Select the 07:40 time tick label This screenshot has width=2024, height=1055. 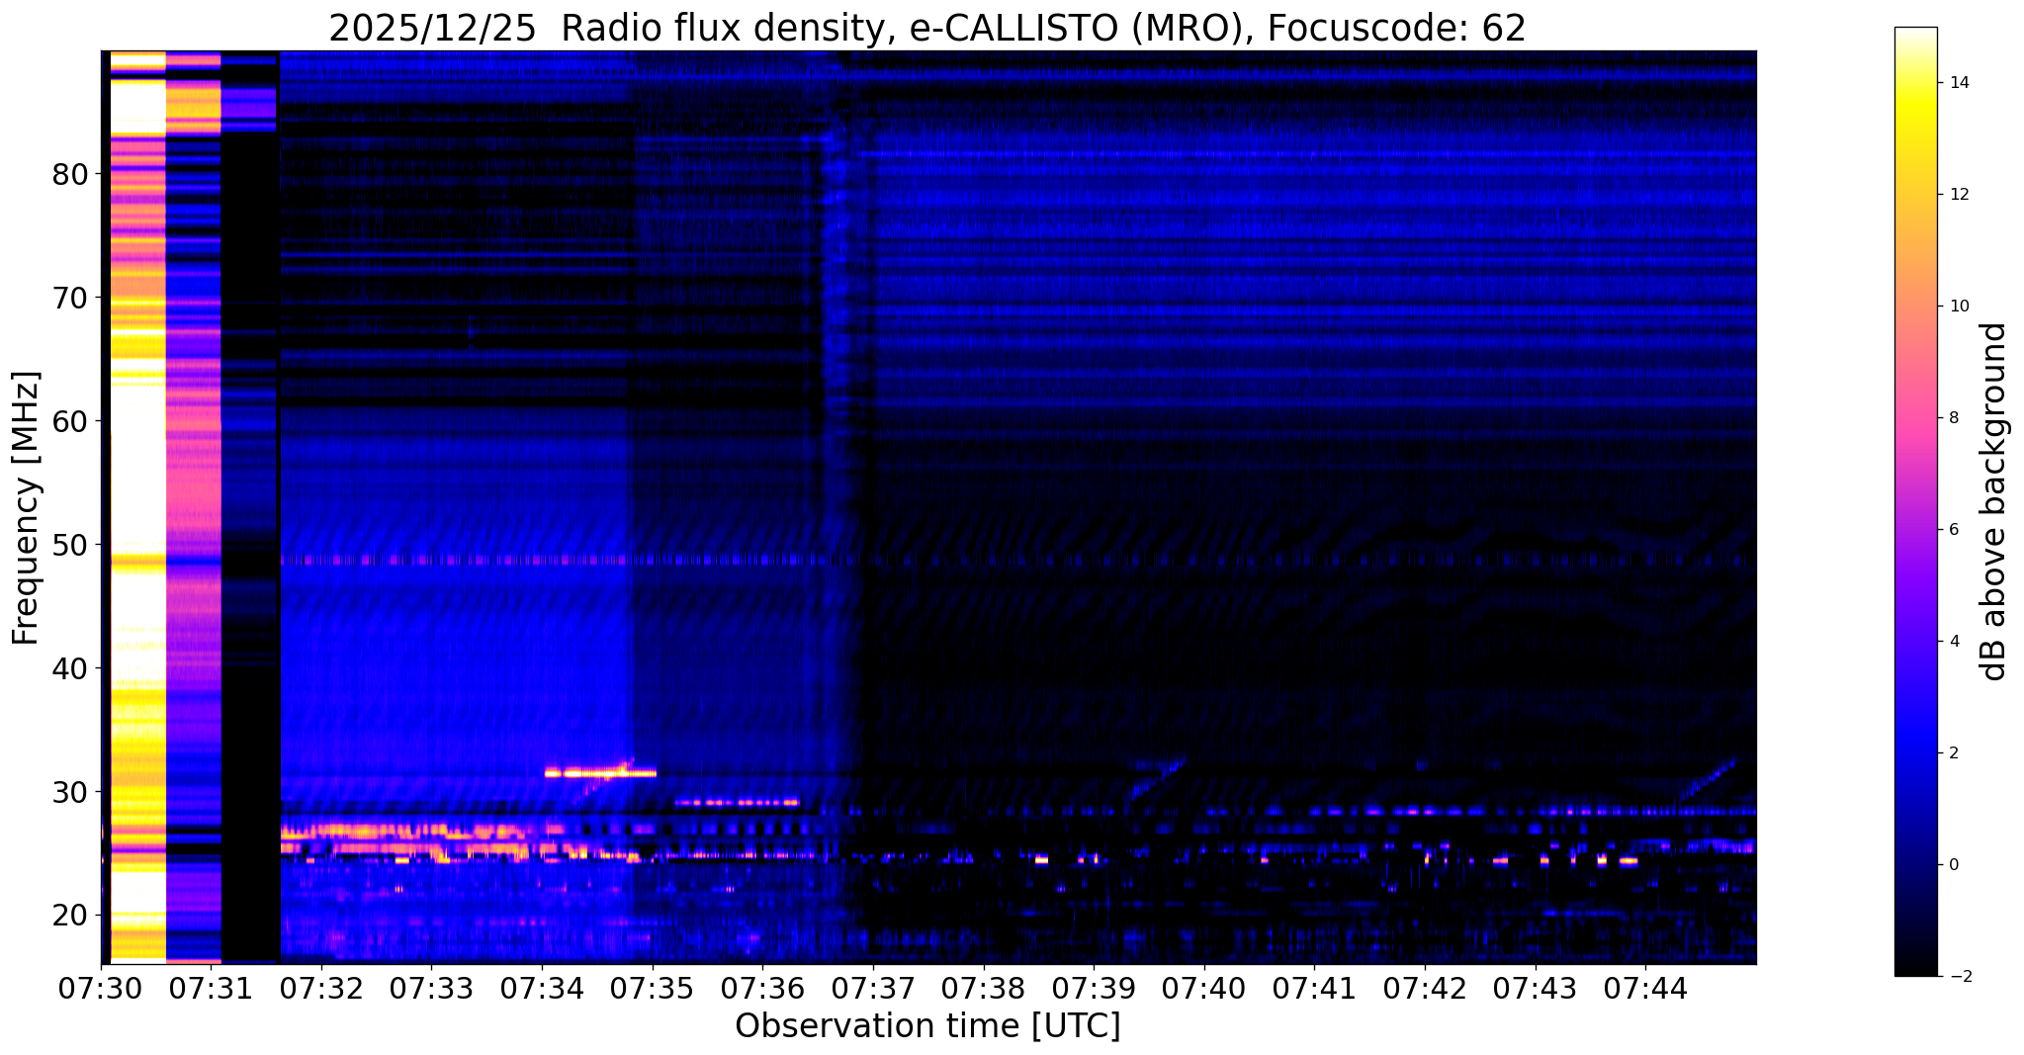pos(1204,988)
